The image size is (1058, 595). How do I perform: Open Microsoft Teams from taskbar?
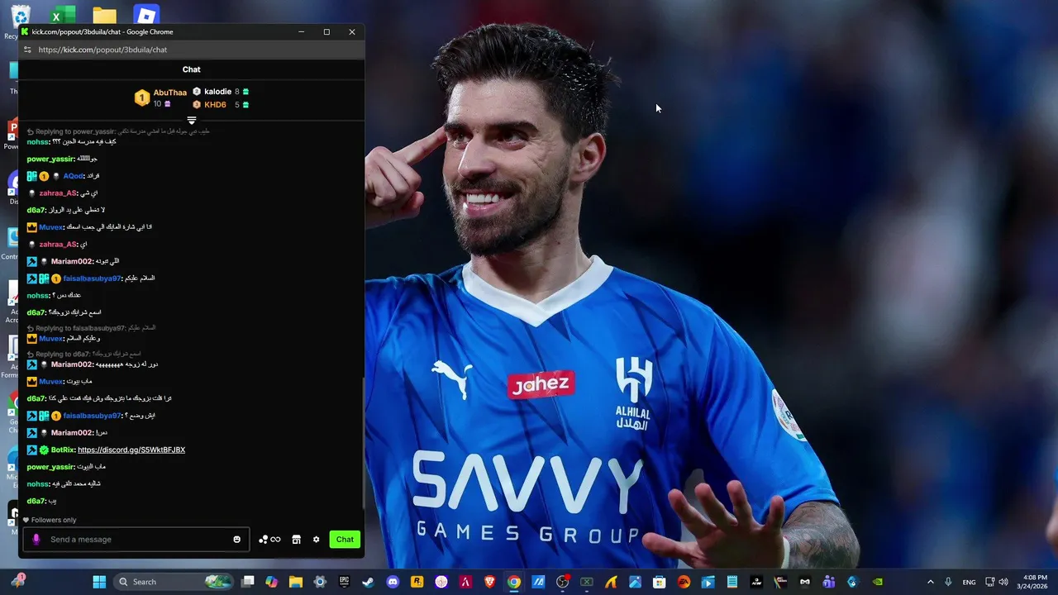tap(829, 582)
